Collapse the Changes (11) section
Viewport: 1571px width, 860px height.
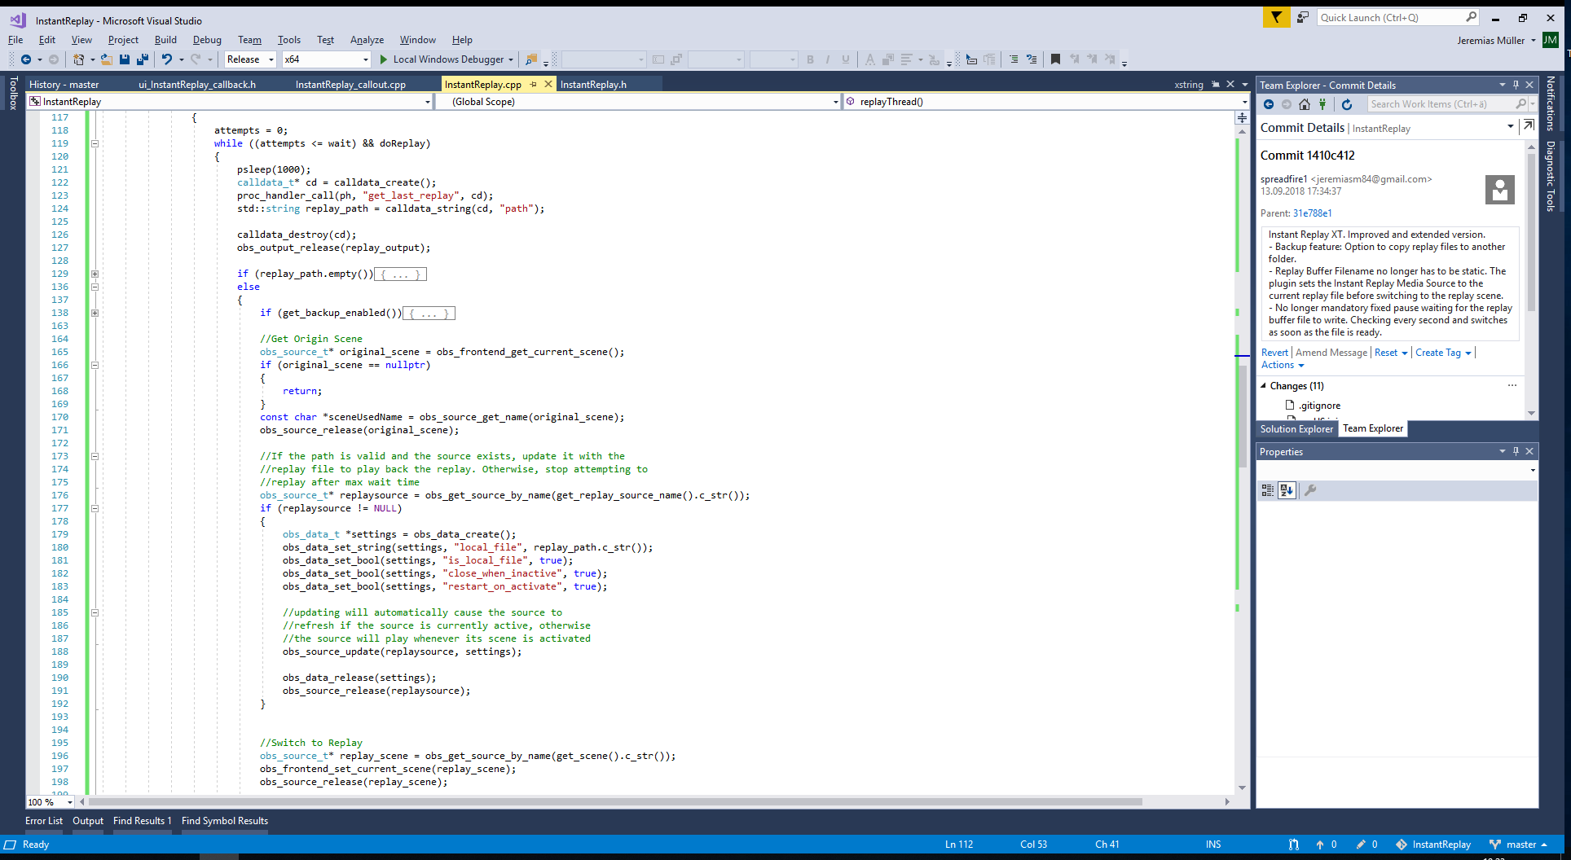click(1264, 386)
